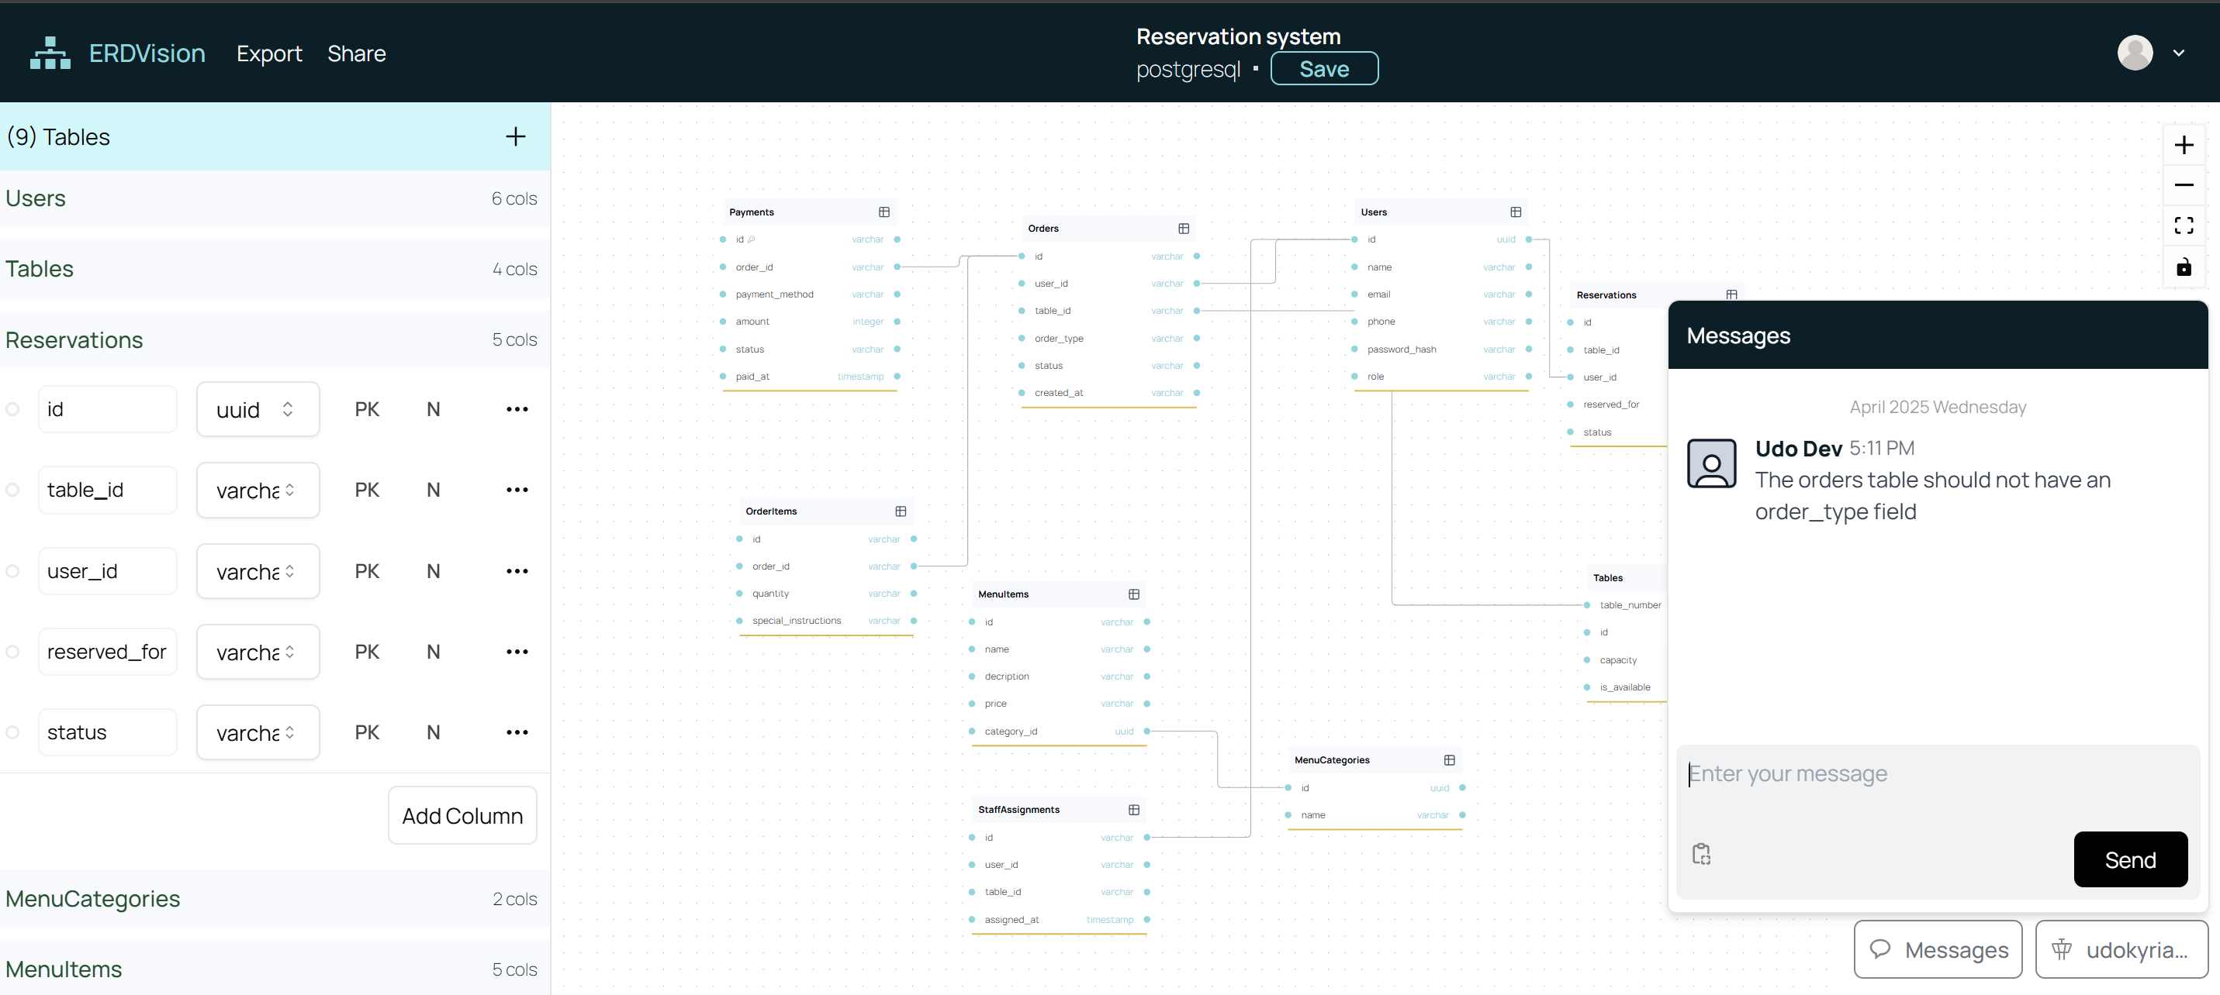Expand the Tables table in sidebar
2220x995 pixels.
(275, 270)
